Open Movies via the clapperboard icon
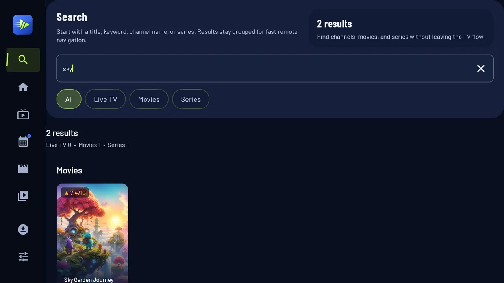504x283 pixels. 23,169
